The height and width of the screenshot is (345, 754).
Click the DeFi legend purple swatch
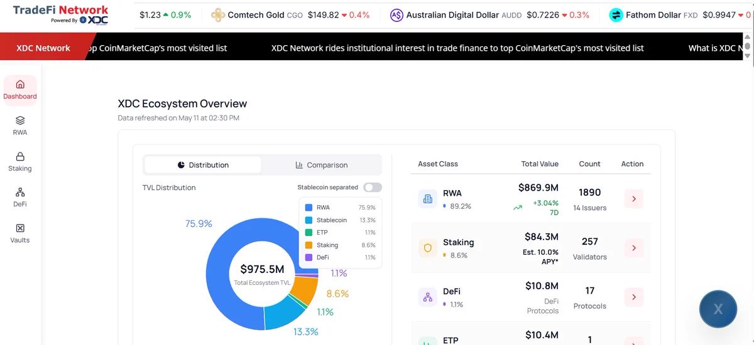[309, 258]
